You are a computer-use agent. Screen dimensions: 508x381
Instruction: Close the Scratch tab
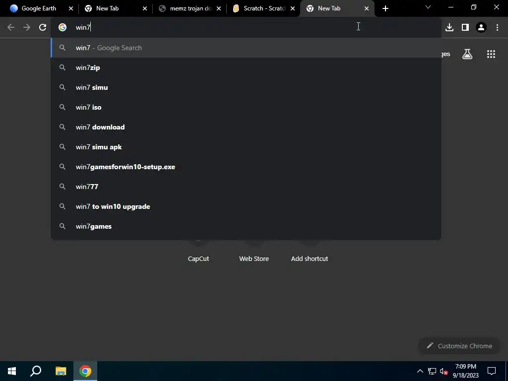point(293,9)
